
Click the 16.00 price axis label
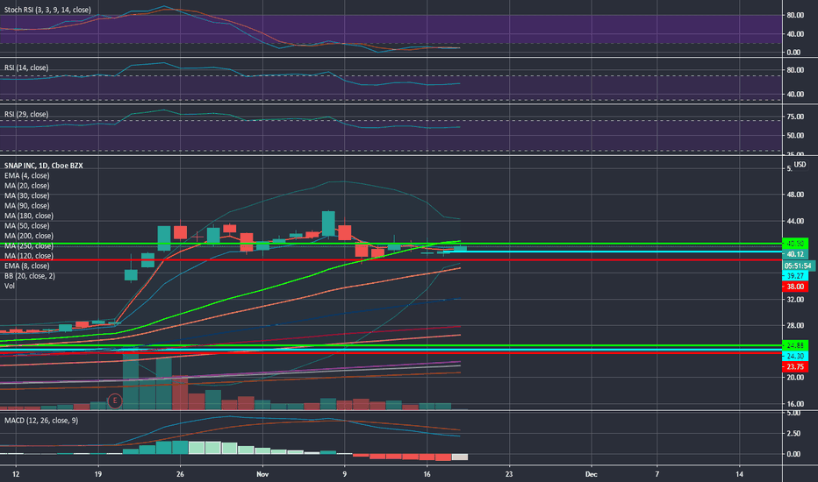795,404
